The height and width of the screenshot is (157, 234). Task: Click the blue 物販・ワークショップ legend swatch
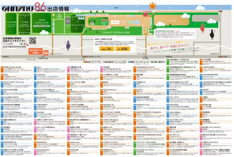click(x=129, y=62)
